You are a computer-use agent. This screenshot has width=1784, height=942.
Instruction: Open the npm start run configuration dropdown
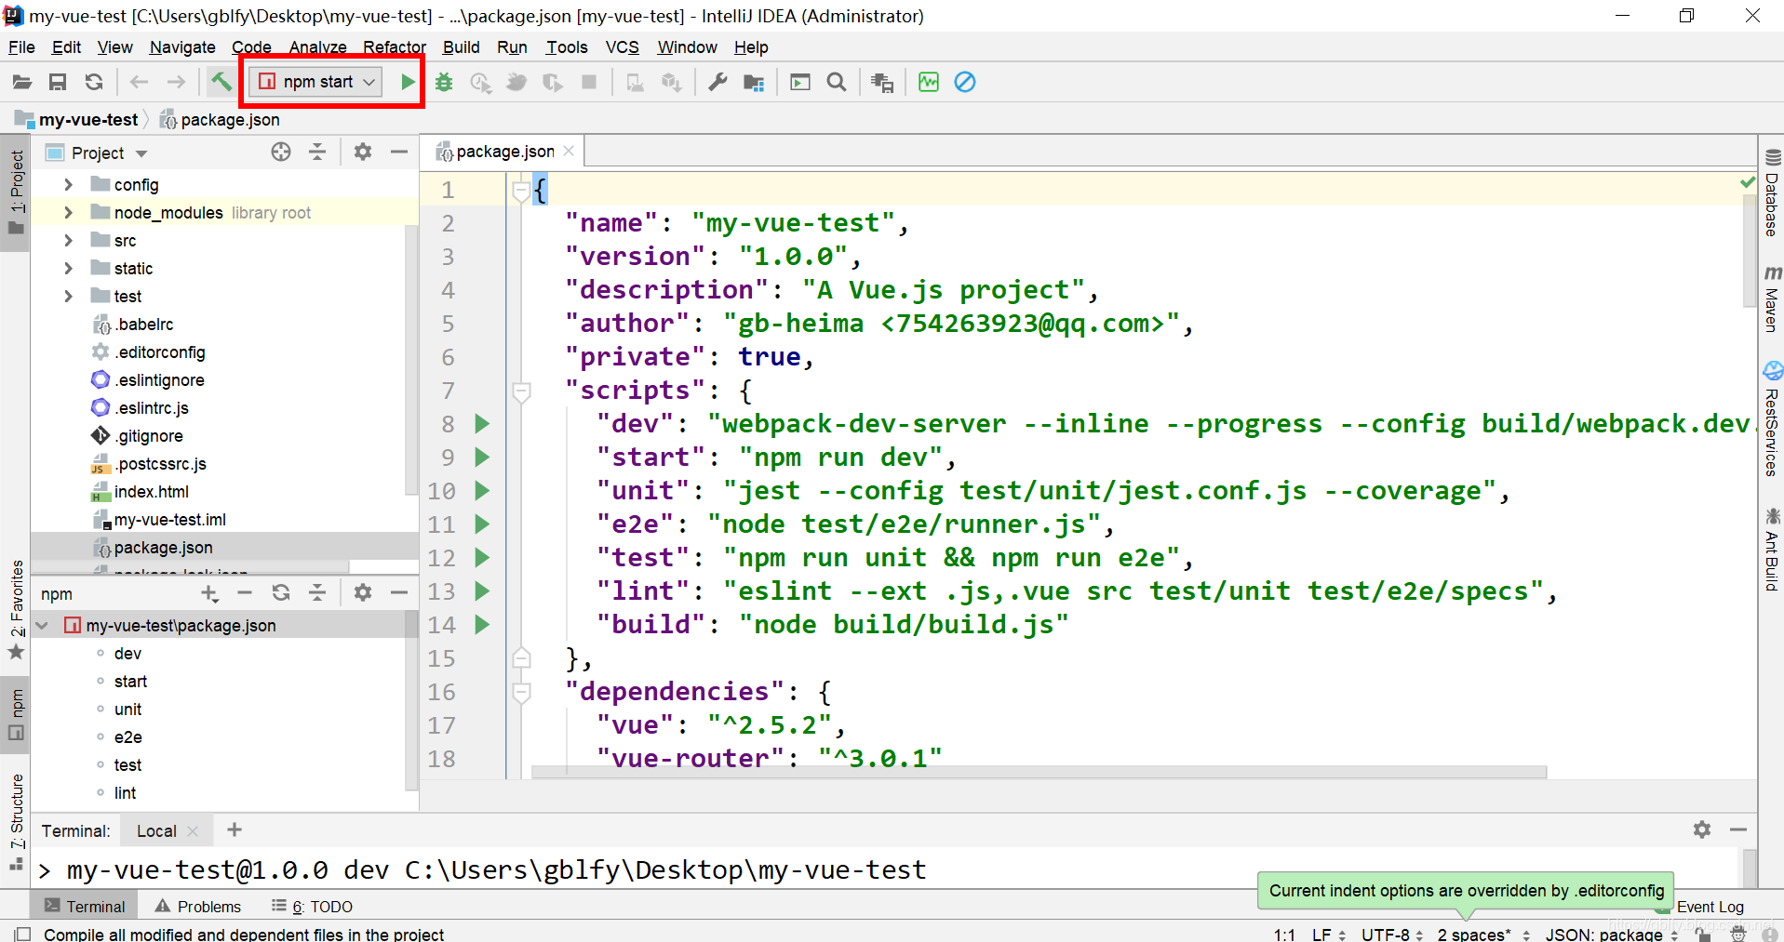tap(316, 82)
